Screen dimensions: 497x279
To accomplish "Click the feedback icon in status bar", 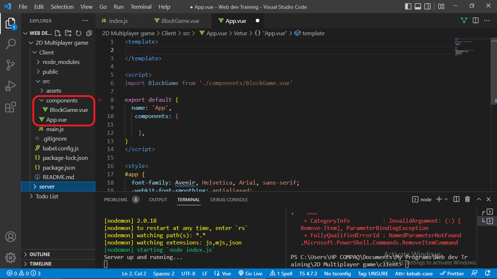I will tap(474, 274).
